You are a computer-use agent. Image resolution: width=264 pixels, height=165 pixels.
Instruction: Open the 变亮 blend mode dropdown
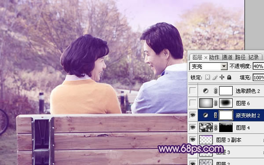tap(224, 66)
